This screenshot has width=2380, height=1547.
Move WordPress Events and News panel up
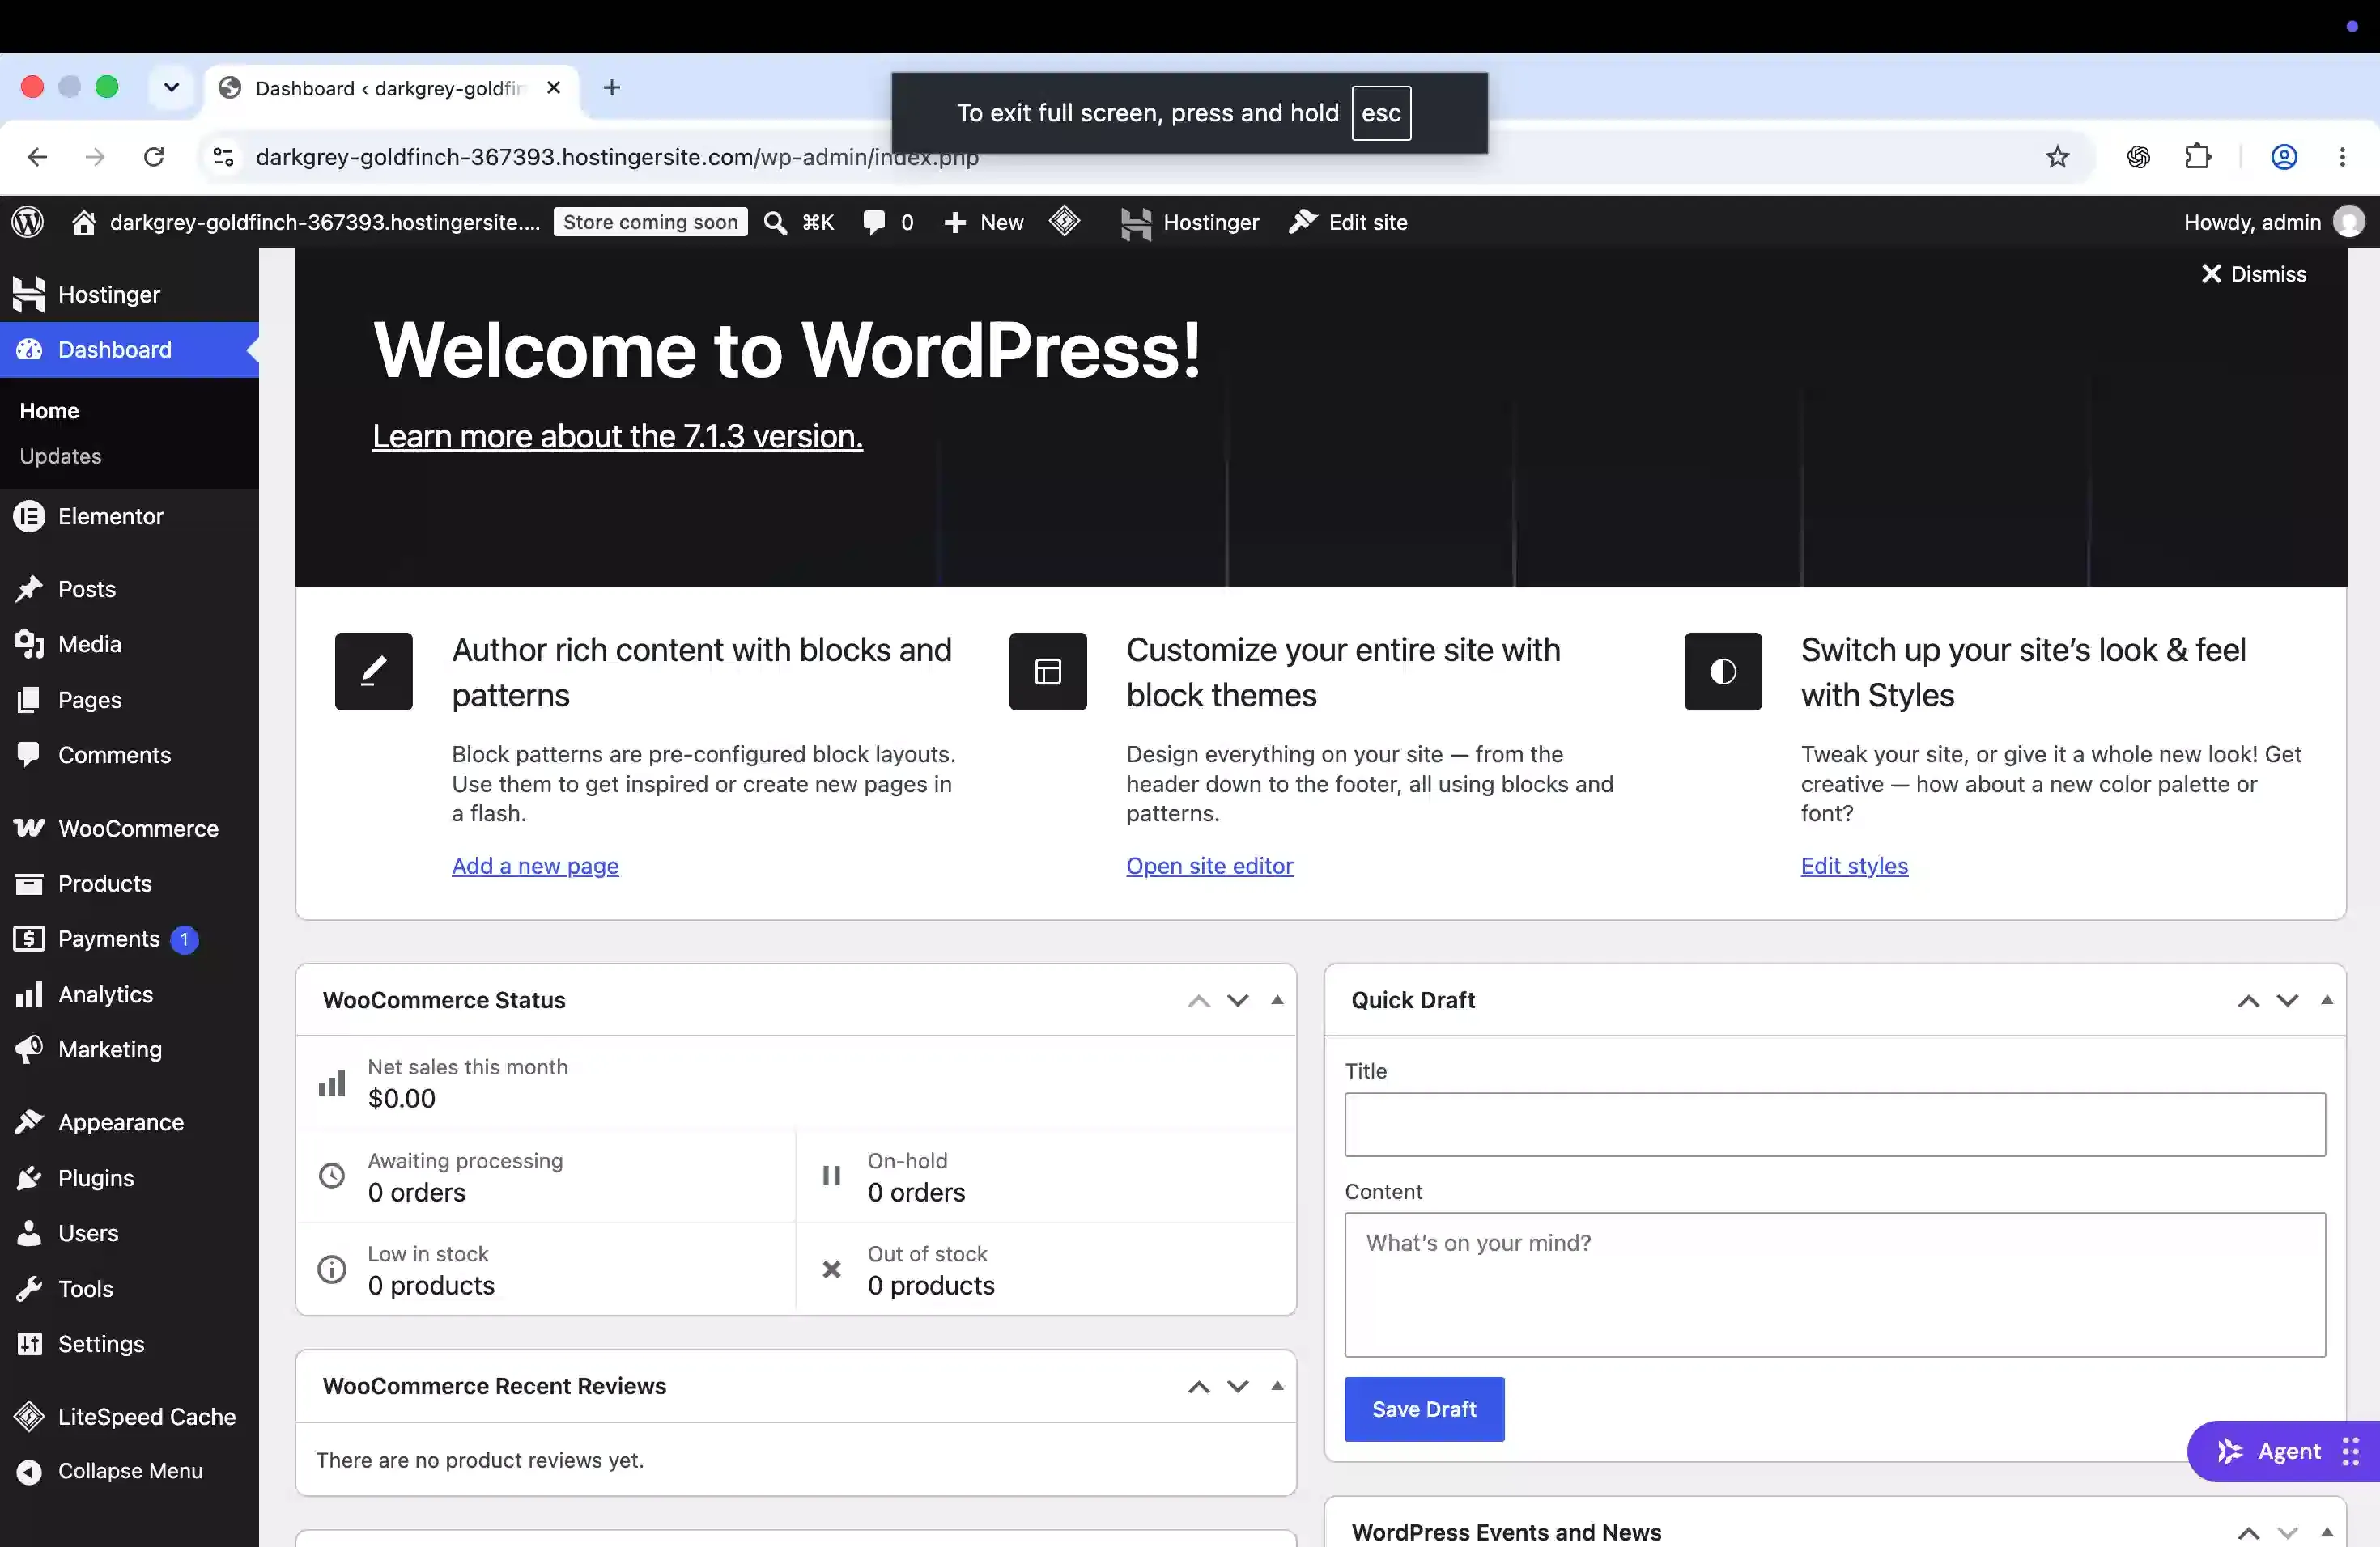pyautogui.click(x=2248, y=1532)
